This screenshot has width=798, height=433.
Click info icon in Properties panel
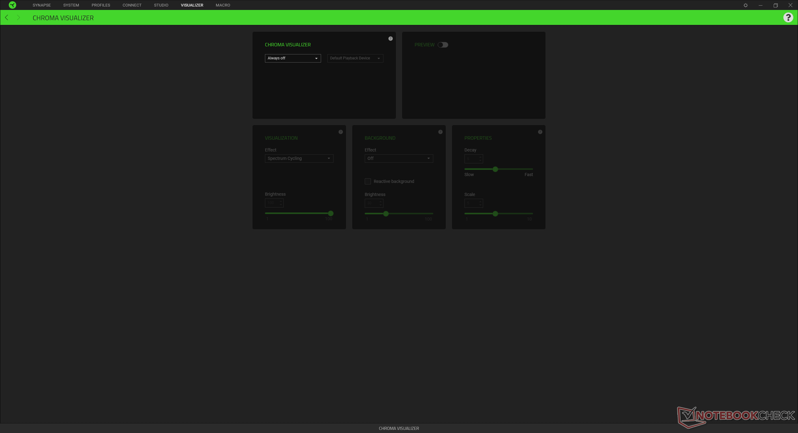coord(540,132)
